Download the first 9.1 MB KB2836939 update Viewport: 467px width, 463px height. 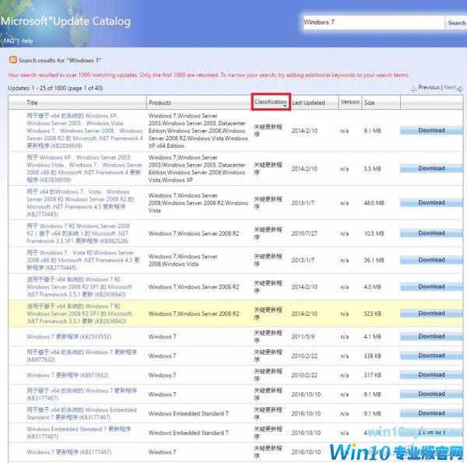coord(431,131)
